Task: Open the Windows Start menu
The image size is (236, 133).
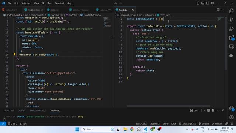Action: pyautogui.click(x=77, y=129)
